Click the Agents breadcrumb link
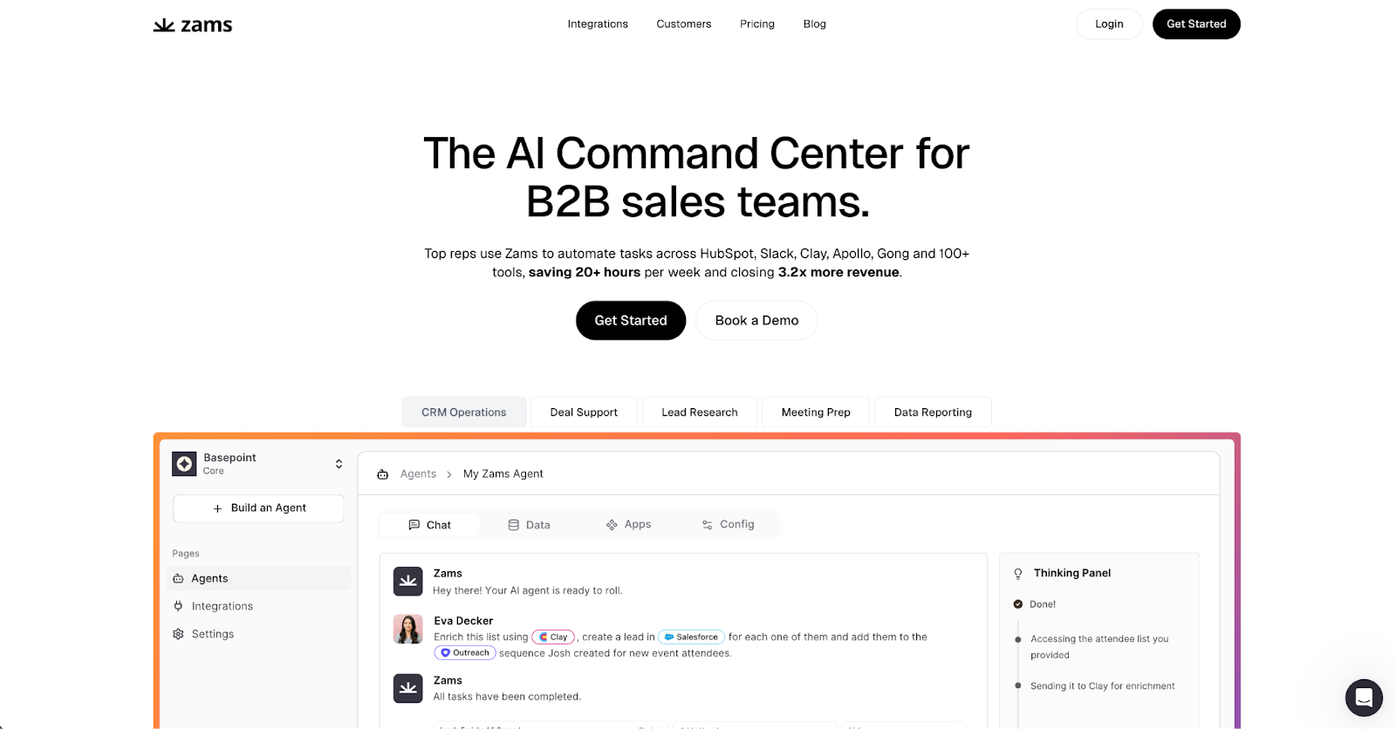Viewport: 1396px width, 729px height. coord(418,474)
